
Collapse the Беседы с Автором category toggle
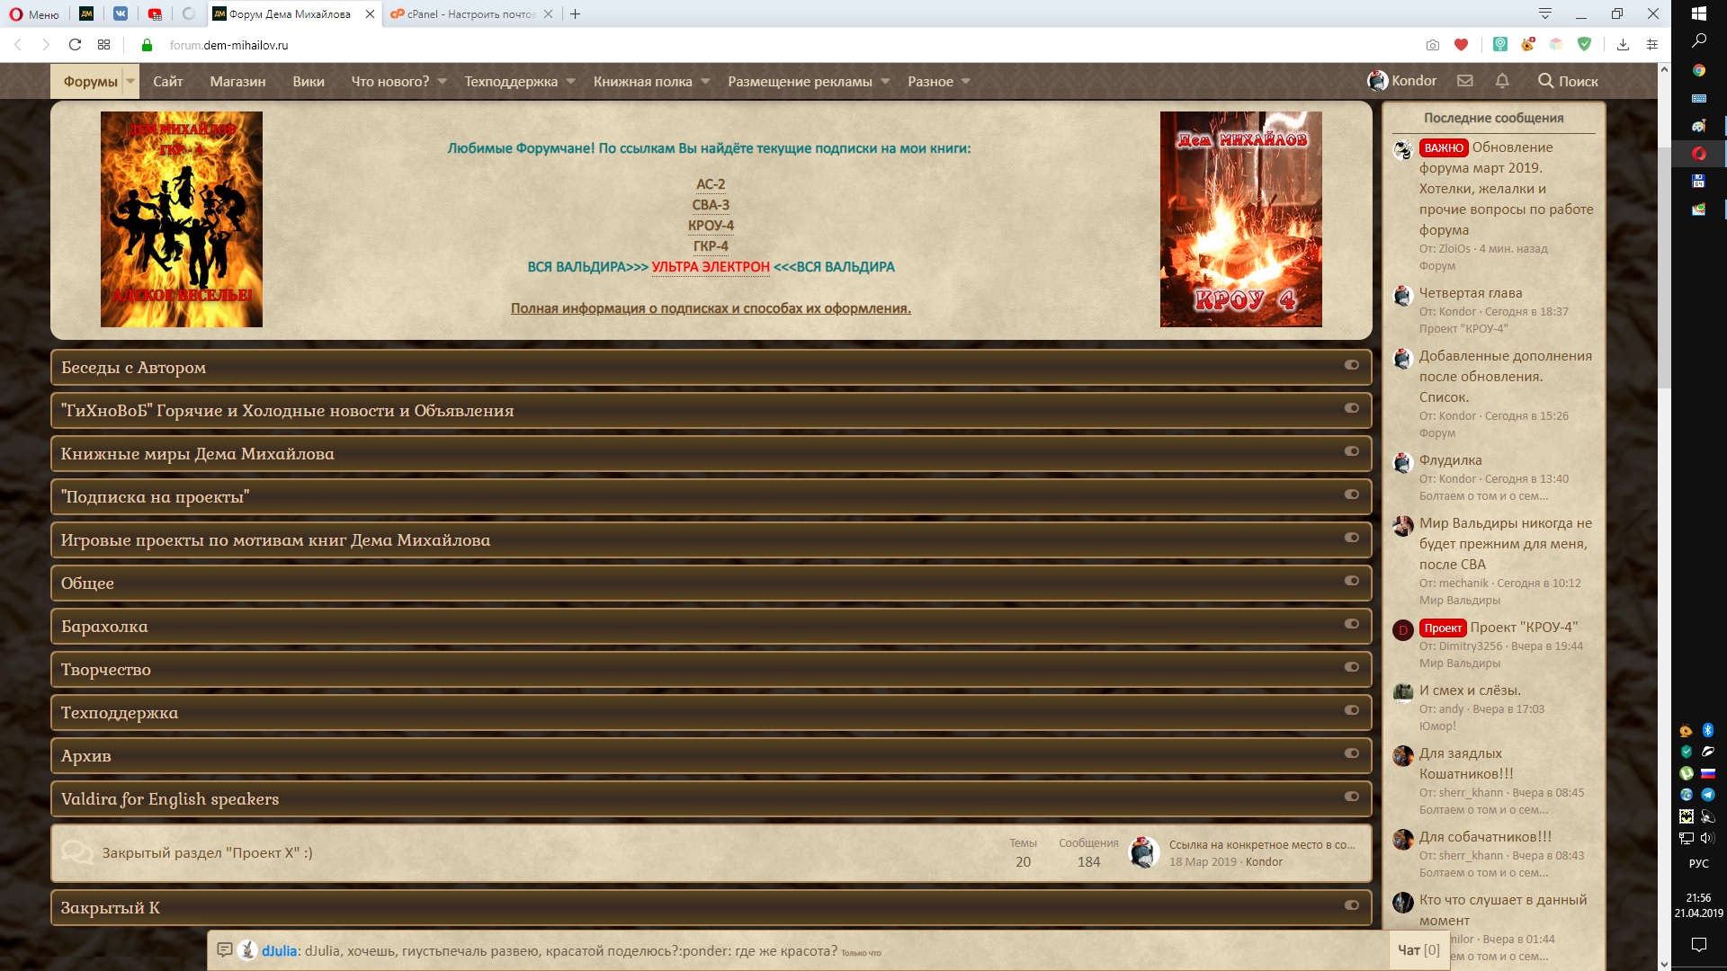(x=1351, y=365)
